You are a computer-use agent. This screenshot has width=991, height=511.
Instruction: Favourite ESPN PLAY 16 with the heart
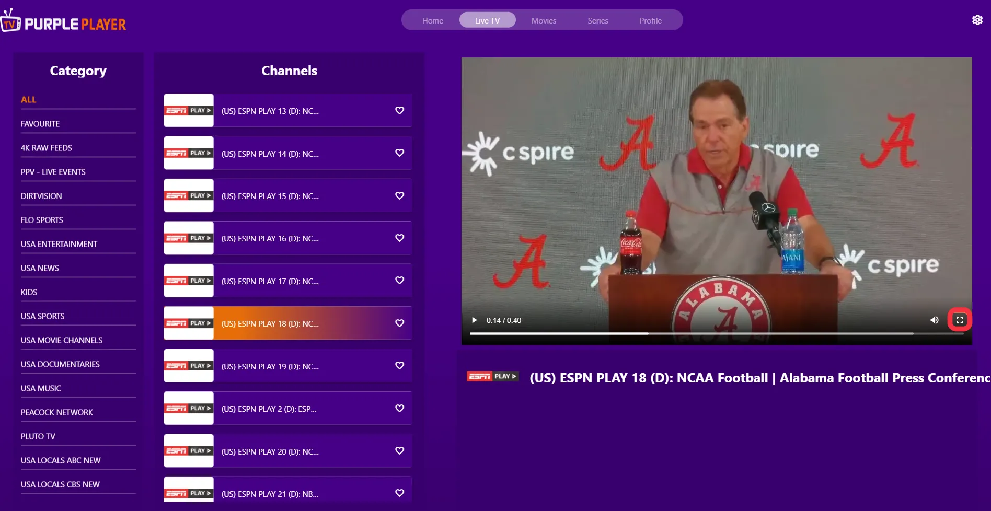(400, 238)
